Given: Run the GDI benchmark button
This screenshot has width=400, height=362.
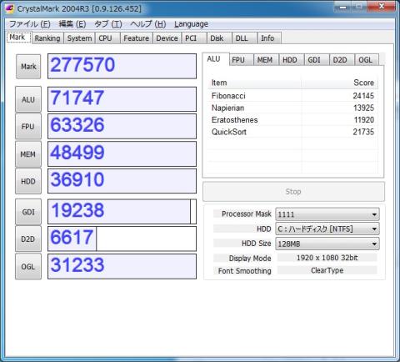Looking at the screenshot, I should (x=28, y=212).
